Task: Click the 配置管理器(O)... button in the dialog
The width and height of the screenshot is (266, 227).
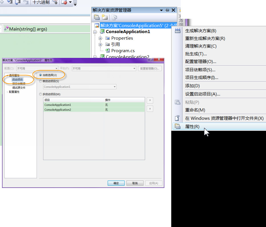Action: 150,68
